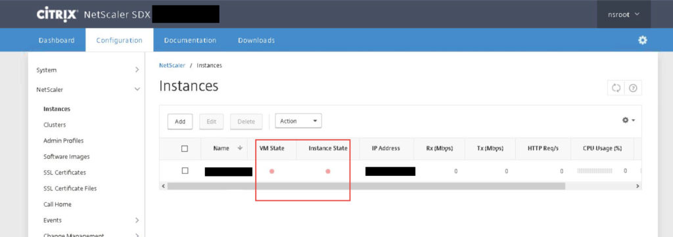Screen dimensions: 673x237
Task: Click the Rx (Mbps) column header
Action: 440,148
